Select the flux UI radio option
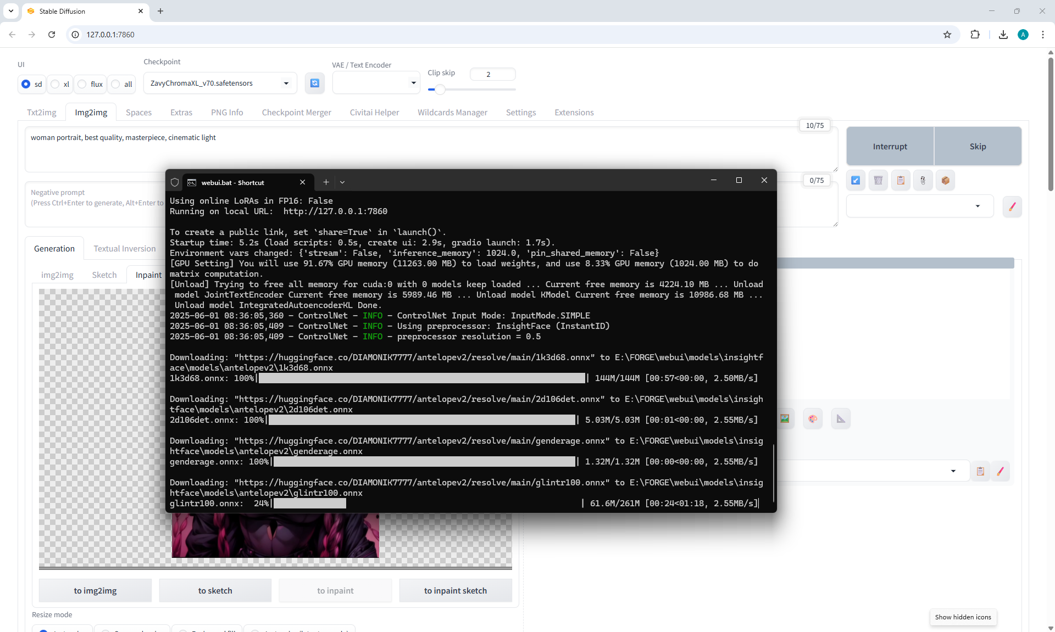 pyautogui.click(x=82, y=84)
